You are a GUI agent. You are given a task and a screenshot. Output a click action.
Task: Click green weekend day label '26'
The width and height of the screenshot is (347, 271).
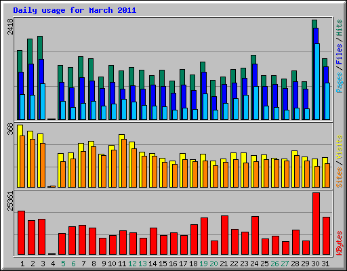tap(274, 264)
